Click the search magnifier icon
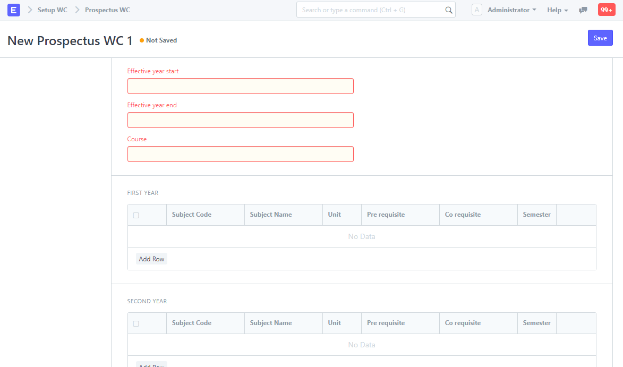623x367 pixels. coord(449,10)
